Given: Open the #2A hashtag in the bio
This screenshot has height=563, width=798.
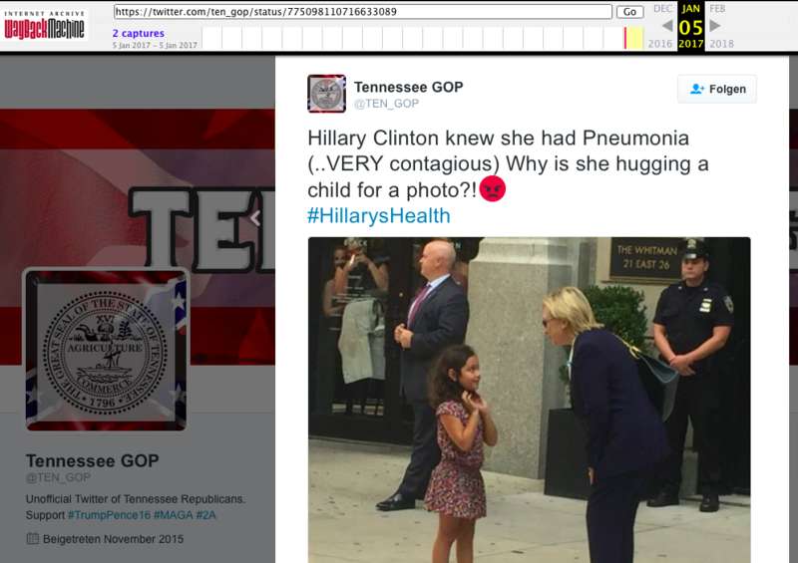Looking at the screenshot, I should pos(205,515).
